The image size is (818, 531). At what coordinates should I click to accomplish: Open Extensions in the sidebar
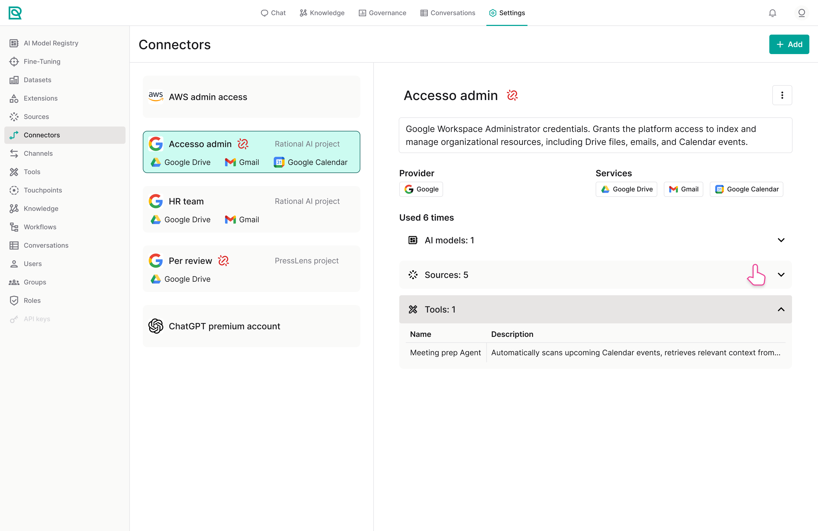coord(41,98)
